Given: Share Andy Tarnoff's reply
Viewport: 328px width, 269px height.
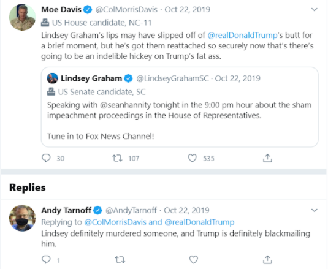Looking at the screenshot, I should coord(267,260).
